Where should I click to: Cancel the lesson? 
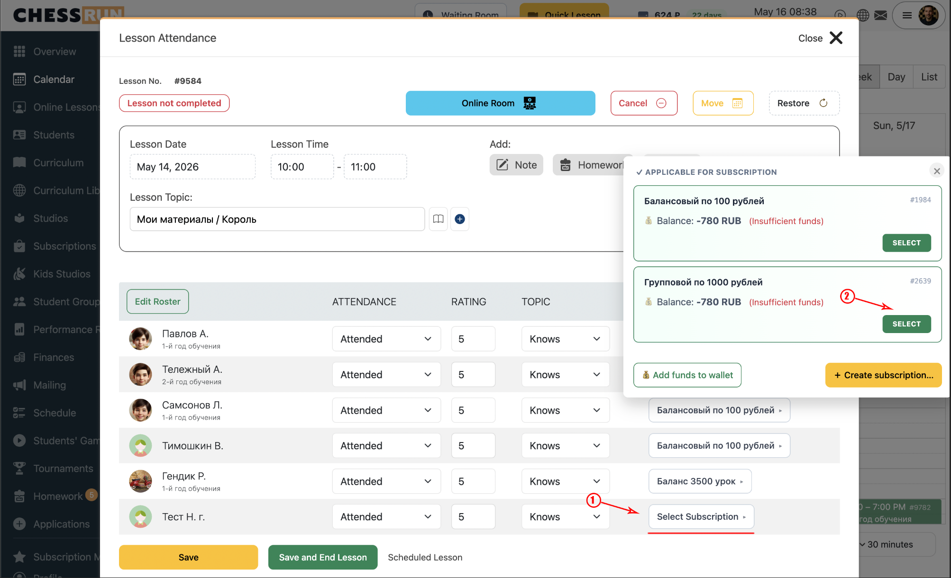click(x=644, y=103)
